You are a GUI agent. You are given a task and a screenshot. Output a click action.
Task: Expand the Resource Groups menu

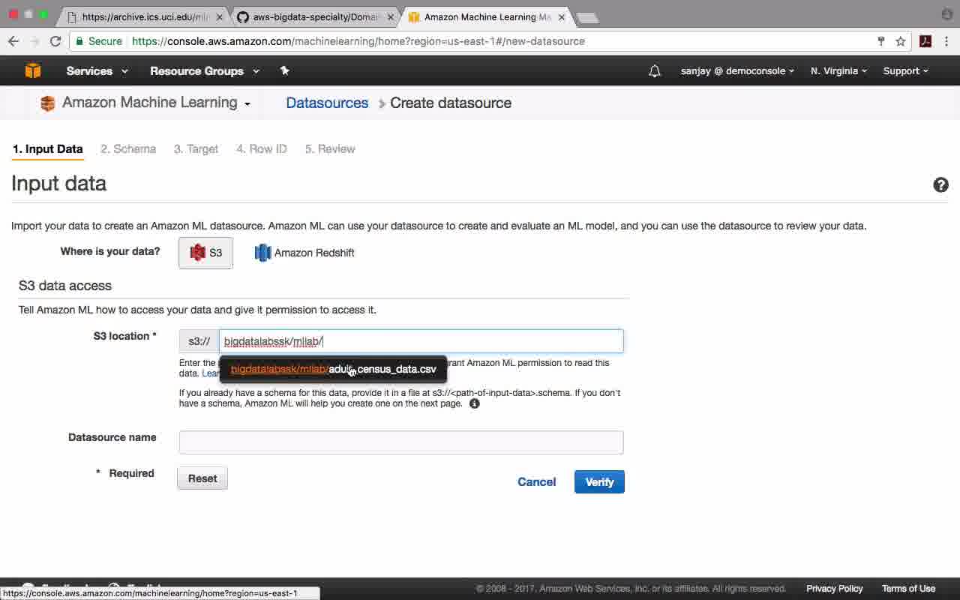(204, 71)
